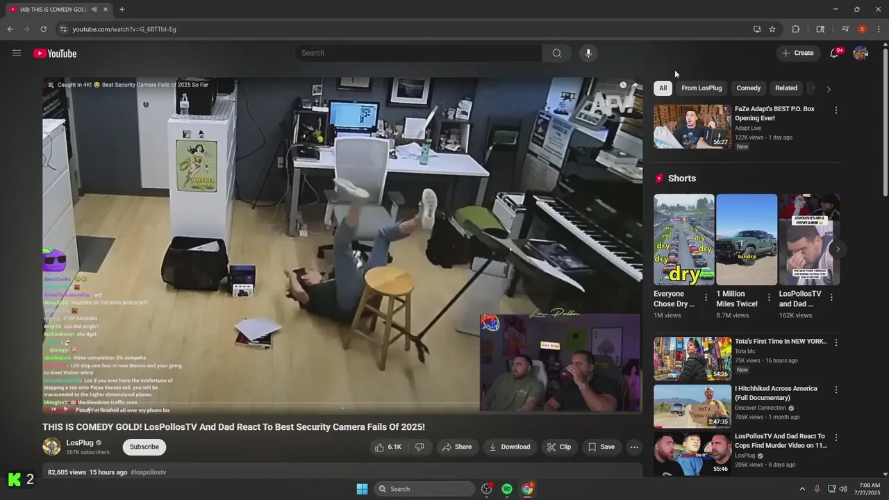Save video to a playlist
889x500 pixels.
[x=601, y=447]
